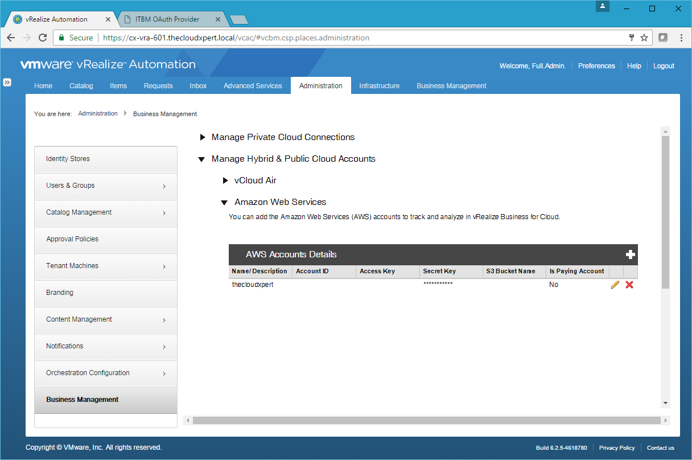Click the URL address bar
Screen dimensions: 692x460
[x=341, y=38]
